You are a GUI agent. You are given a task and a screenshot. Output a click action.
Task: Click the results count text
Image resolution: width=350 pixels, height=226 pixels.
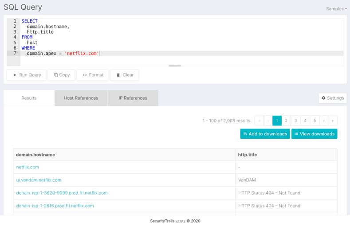226,121
